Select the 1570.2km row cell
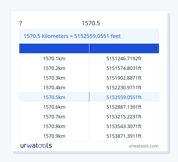 tap(54, 68)
